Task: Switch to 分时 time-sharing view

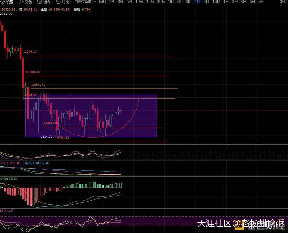Action: [102, 2]
